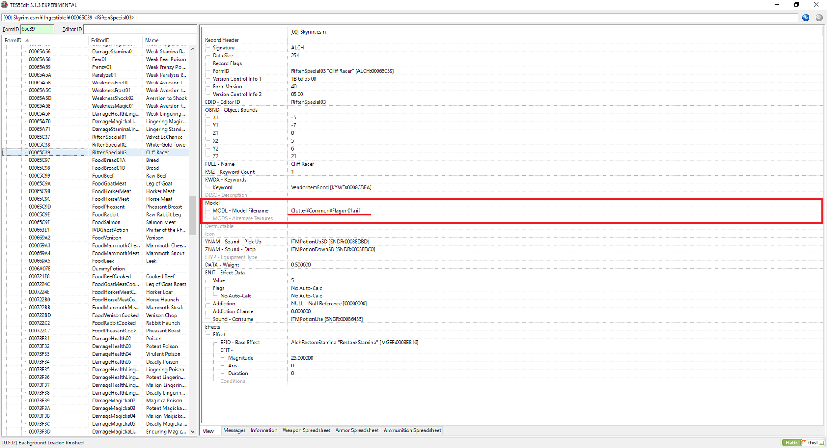The image size is (827, 448).
Task: Select record Fear01 Weak Fear Poison
Action: point(96,59)
